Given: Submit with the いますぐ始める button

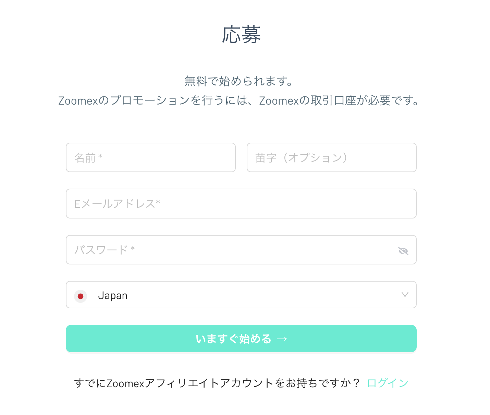Looking at the screenshot, I should coord(241,339).
